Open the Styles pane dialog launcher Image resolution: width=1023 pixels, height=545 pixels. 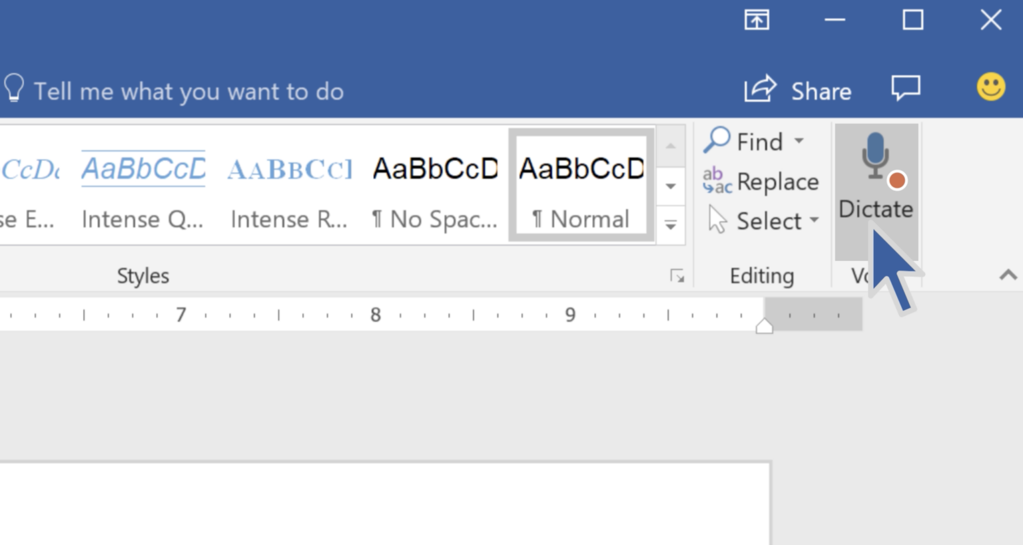click(677, 276)
